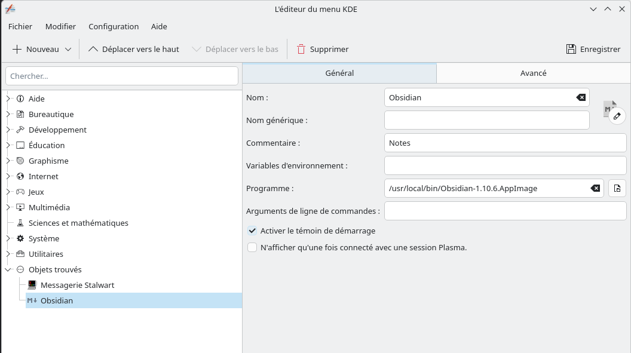Enable show only in Plasma session
Image resolution: width=631 pixels, height=353 pixels.
coord(252,247)
